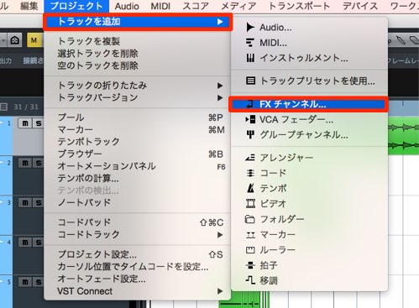The width and height of the screenshot is (419, 308).
Task: Solo track 1
Action: pos(39,123)
